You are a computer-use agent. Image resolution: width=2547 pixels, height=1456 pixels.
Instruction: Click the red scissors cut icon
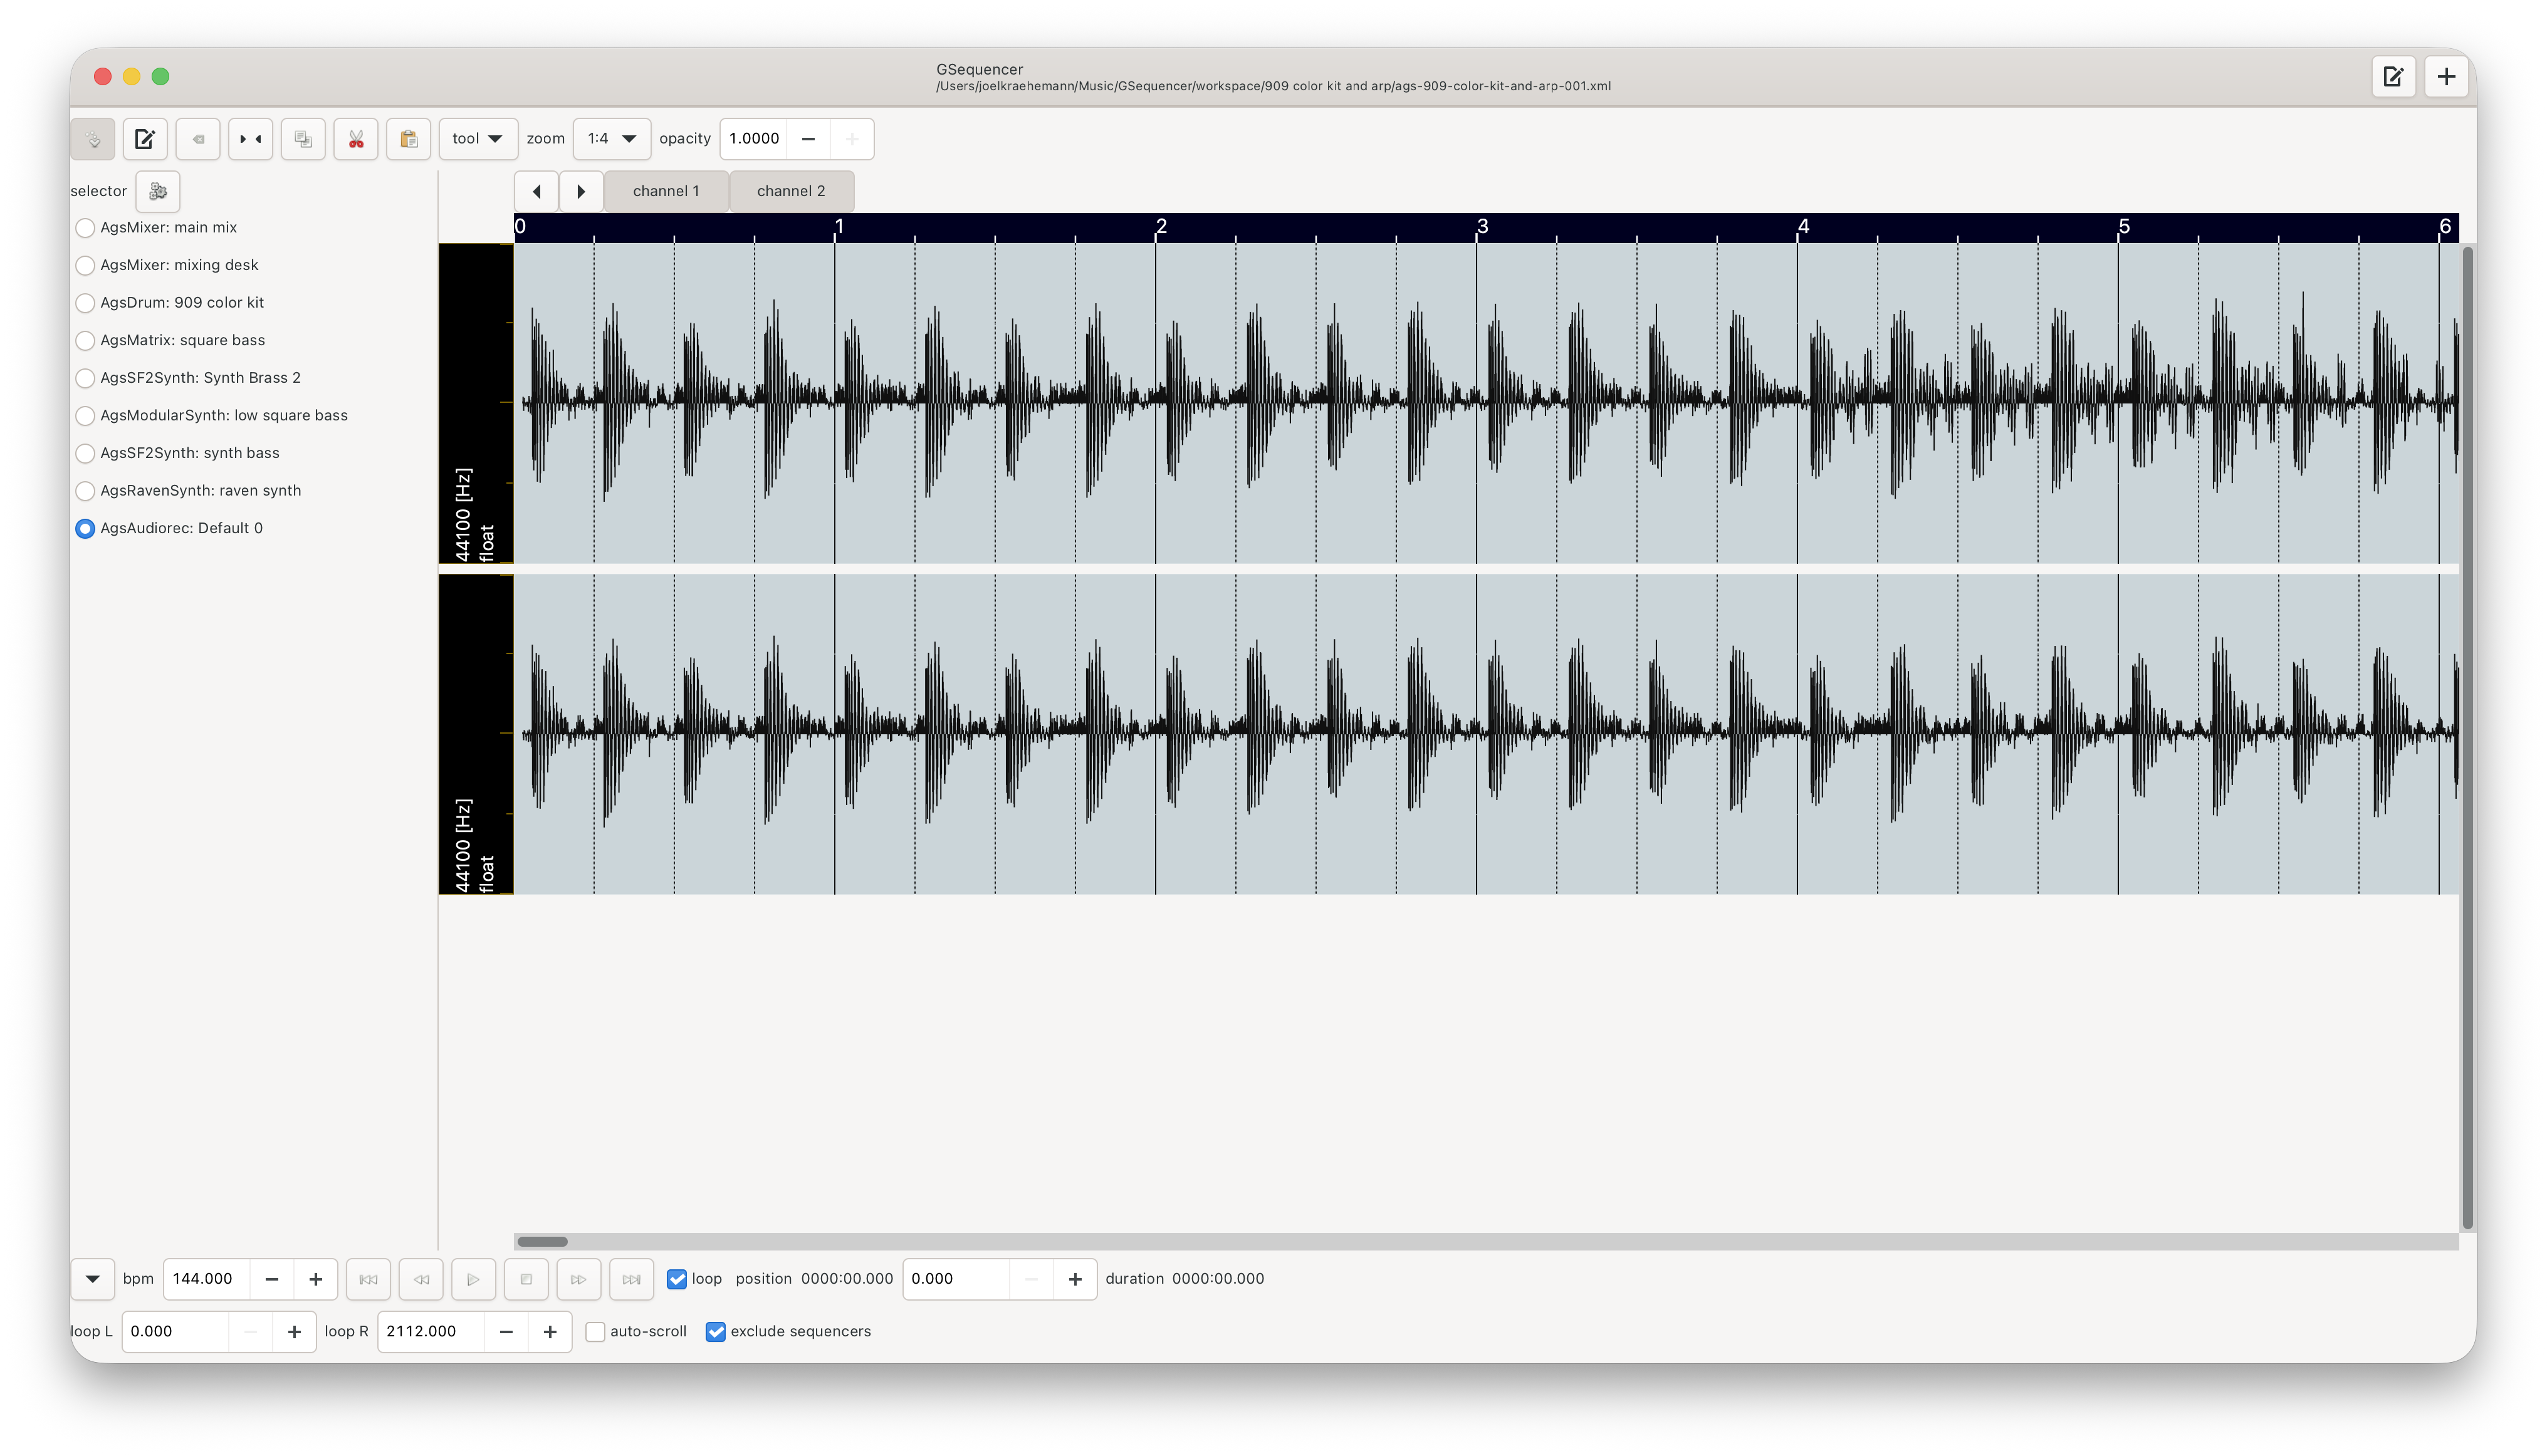[356, 139]
